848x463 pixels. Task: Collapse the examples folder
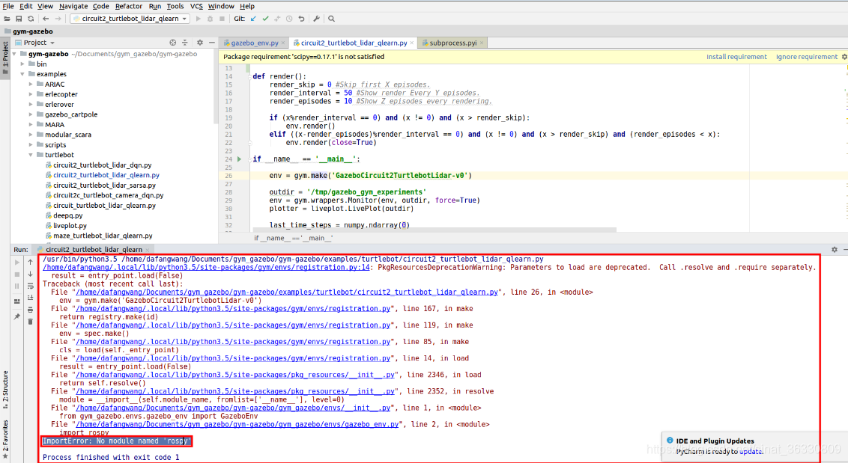22,74
